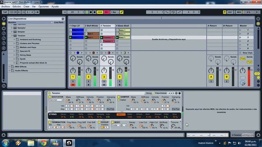Viewport: 262px width, 147px height.
Task: Expand the MIDI Effects folder
Action: pyautogui.click(x=9, y=67)
